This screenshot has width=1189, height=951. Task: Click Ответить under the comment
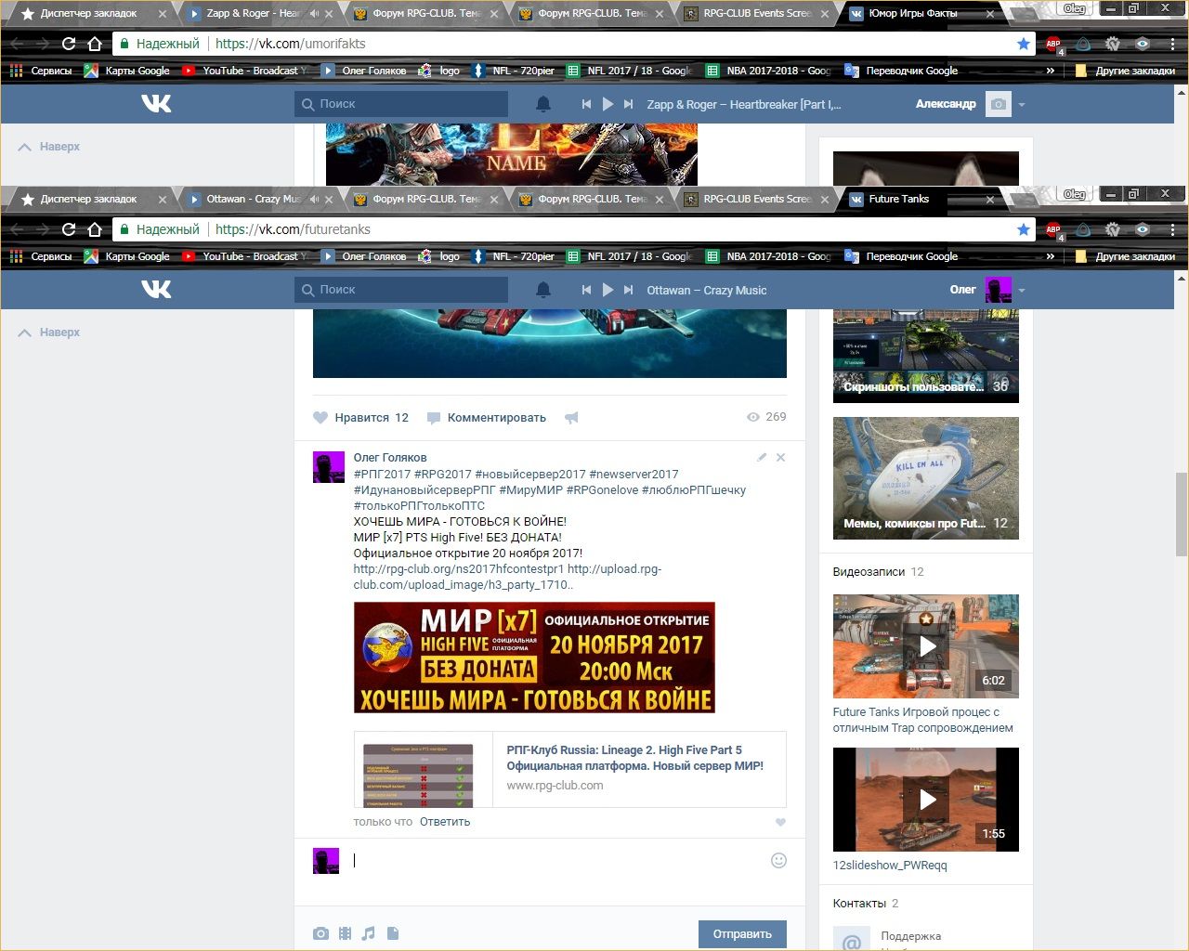point(445,822)
